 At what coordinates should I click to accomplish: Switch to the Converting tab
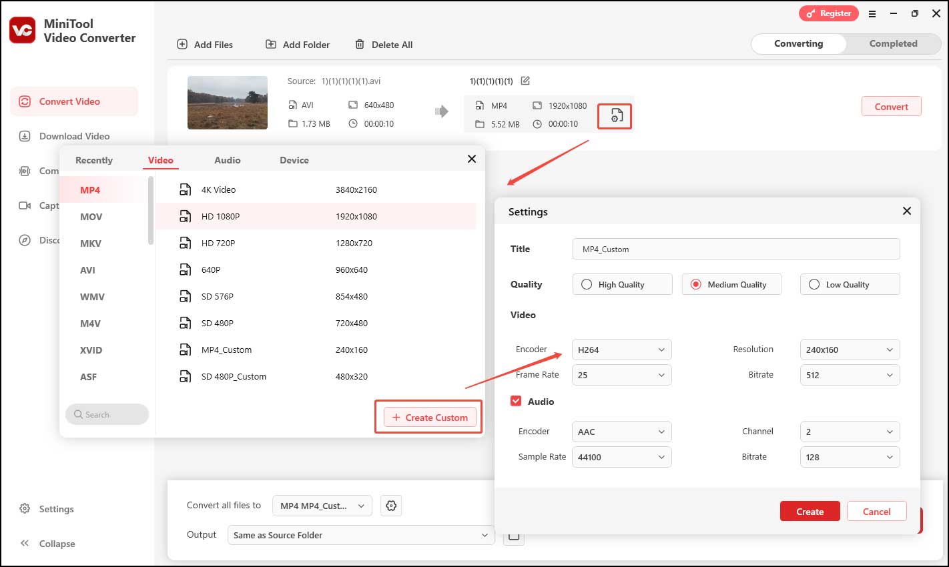tap(799, 43)
